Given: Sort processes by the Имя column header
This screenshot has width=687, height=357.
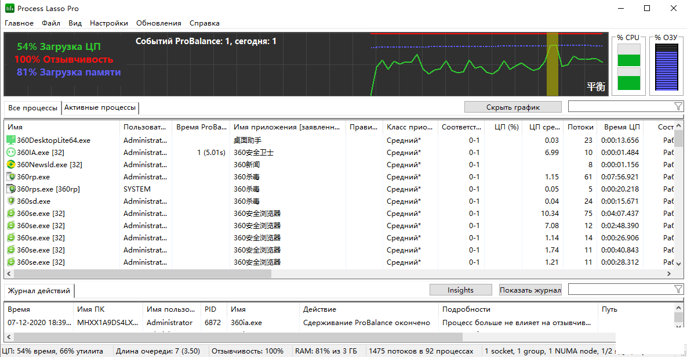Looking at the screenshot, I should click(61, 127).
